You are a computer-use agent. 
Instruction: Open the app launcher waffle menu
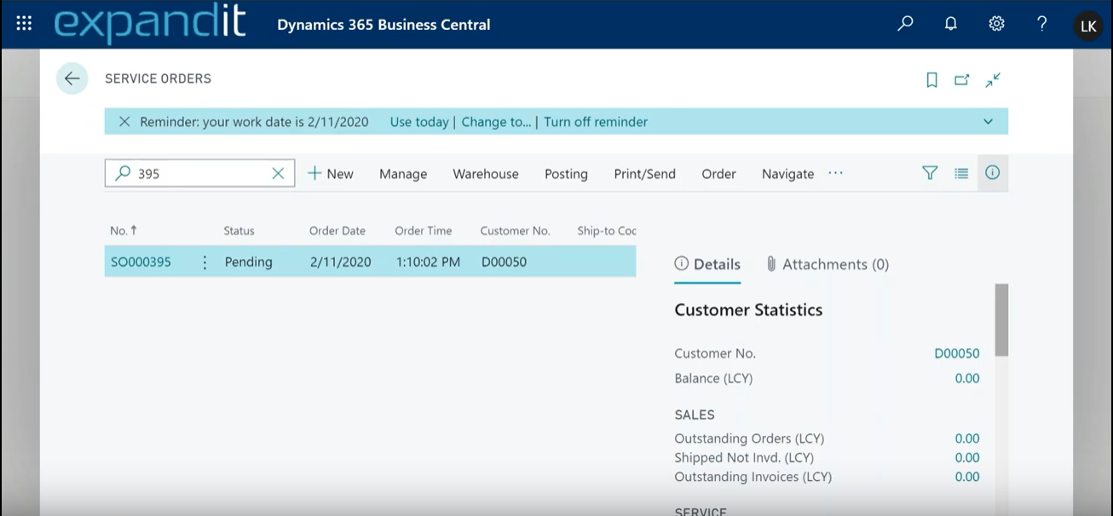click(x=24, y=24)
